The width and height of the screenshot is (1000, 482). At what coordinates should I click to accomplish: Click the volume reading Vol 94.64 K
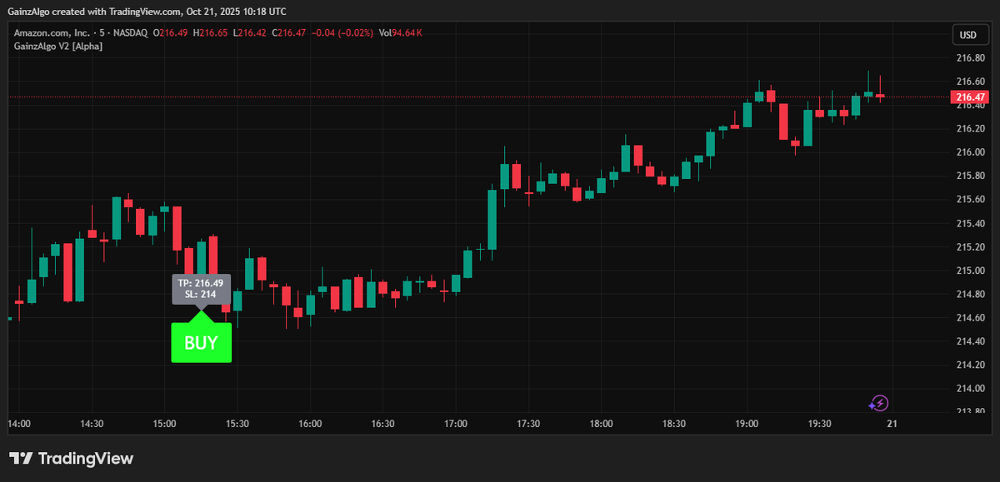(x=401, y=33)
